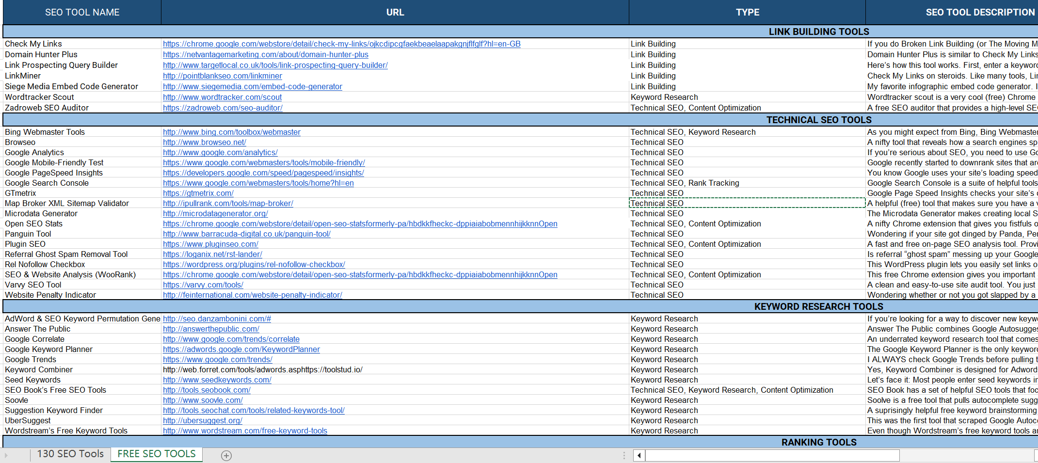Select Keyword Combiner's plain-text URL cell
The width and height of the screenshot is (1038, 463).
[395, 369]
